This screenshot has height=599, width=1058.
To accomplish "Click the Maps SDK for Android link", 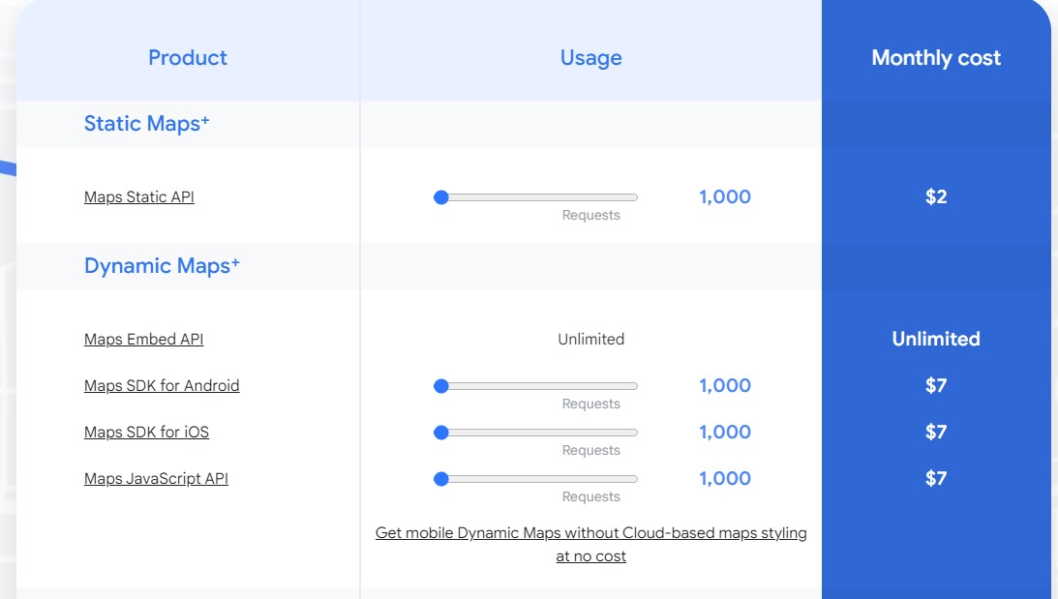I will [x=162, y=386].
